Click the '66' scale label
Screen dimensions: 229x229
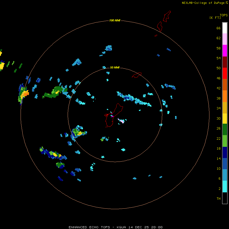point(219,28)
